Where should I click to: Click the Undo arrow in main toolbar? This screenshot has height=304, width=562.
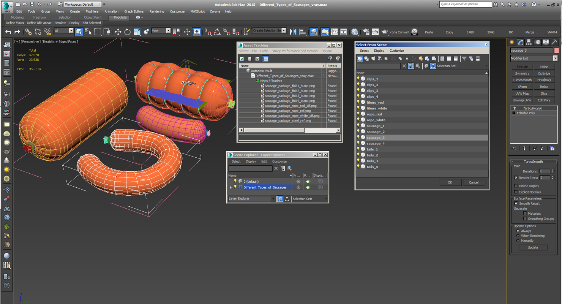pos(8,32)
